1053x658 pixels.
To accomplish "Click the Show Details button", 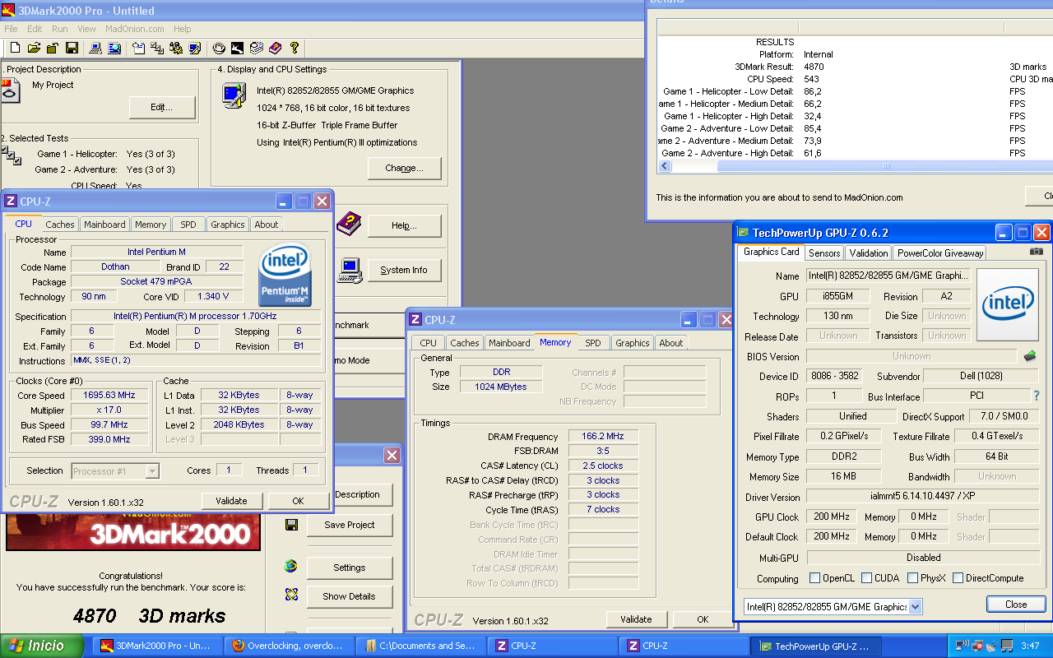I will coord(349,596).
